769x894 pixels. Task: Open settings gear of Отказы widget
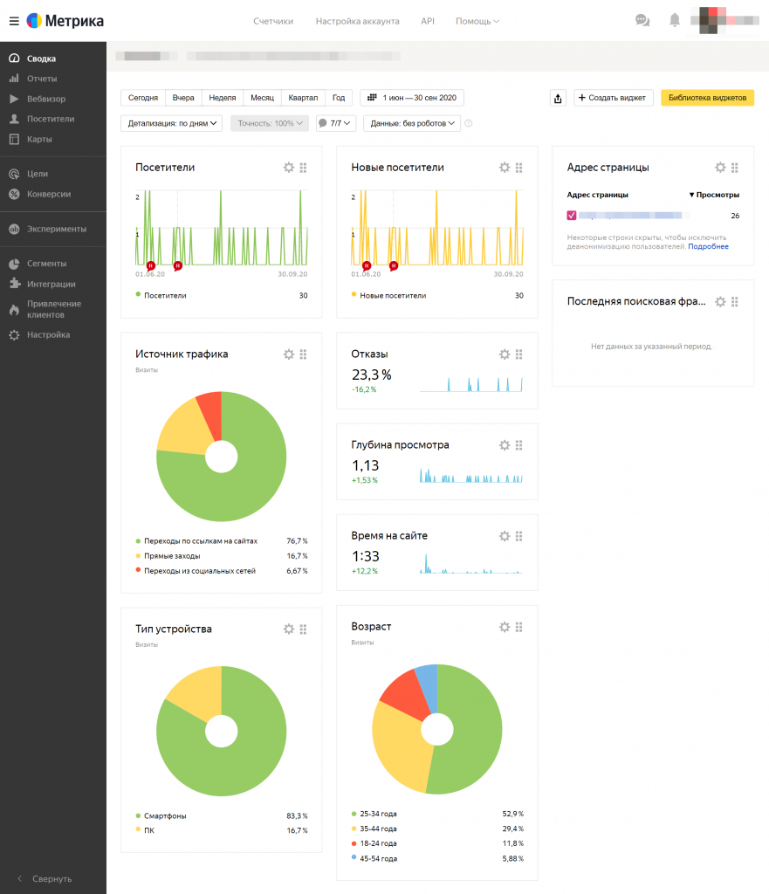[x=505, y=354]
